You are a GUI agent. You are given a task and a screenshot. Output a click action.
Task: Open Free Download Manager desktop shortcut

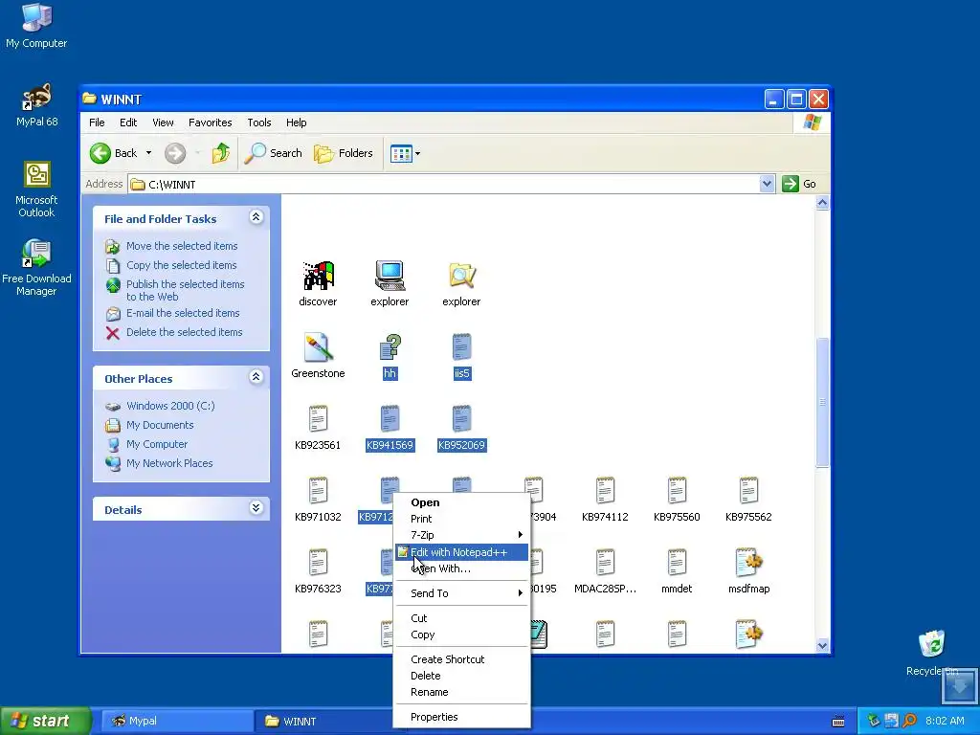click(x=36, y=268)
